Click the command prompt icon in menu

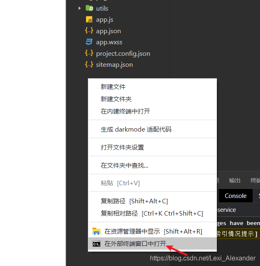[x=97, y=244]
